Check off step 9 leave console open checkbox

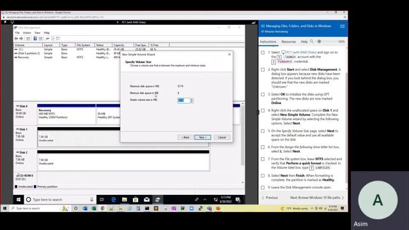pos(263,187)
